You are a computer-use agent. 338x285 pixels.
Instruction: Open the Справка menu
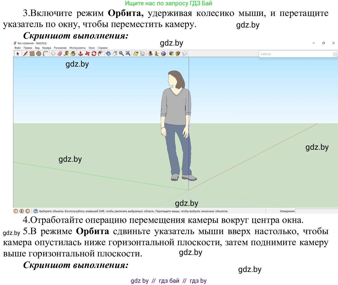click(103, 48)
